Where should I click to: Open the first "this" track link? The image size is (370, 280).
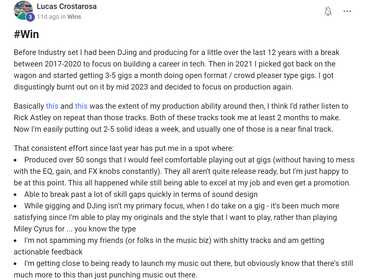click(x=52, y=106)
